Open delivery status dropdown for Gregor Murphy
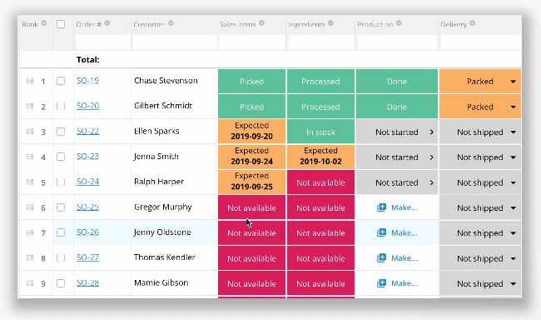This screenshot has height=320, width=541. [x=513, y=208]
